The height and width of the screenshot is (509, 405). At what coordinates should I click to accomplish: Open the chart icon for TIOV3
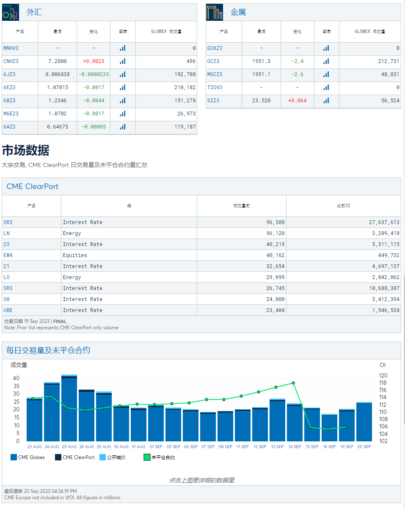coord(326,88)
